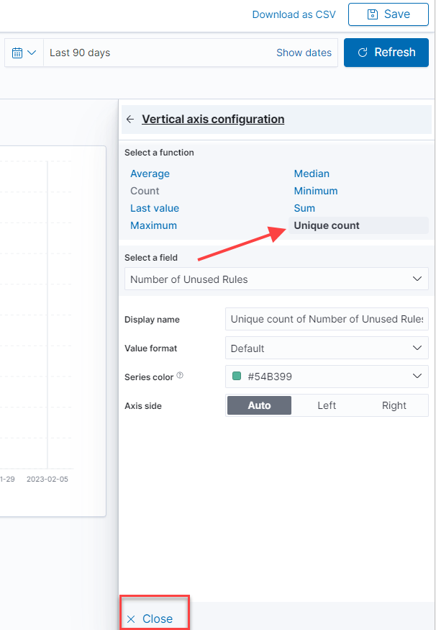Expand the Series color dropdown arrow
The height and width of the screenshot is (630, 436).
pos(417,376)
